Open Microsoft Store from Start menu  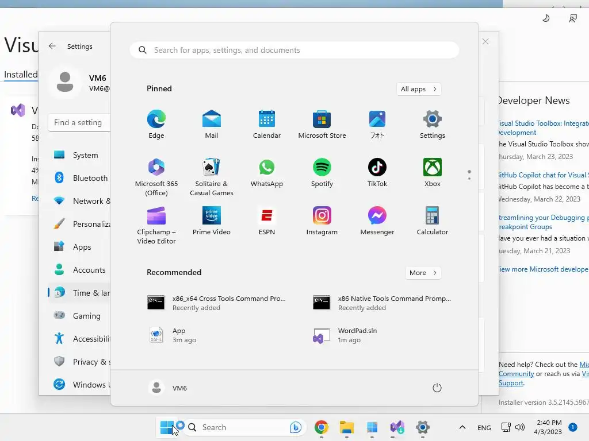click(x=322, y=124)
